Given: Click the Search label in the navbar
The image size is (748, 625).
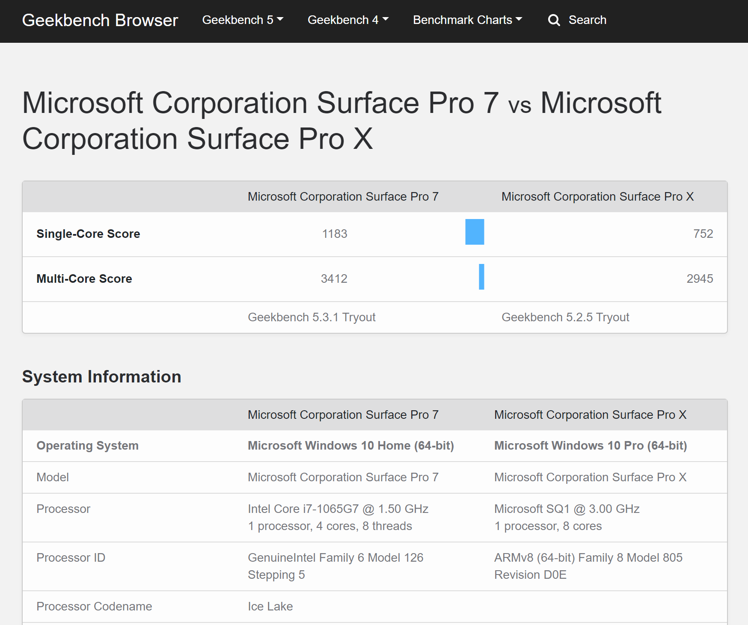Looking at the screenshot, I should [587, 20].
